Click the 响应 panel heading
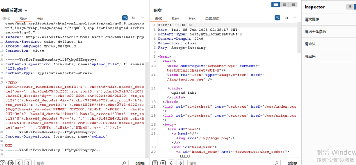The image size is (356, 165). pyautogui.click(x=157, y=10)
